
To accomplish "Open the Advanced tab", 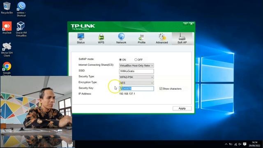I will coord(162,39).
